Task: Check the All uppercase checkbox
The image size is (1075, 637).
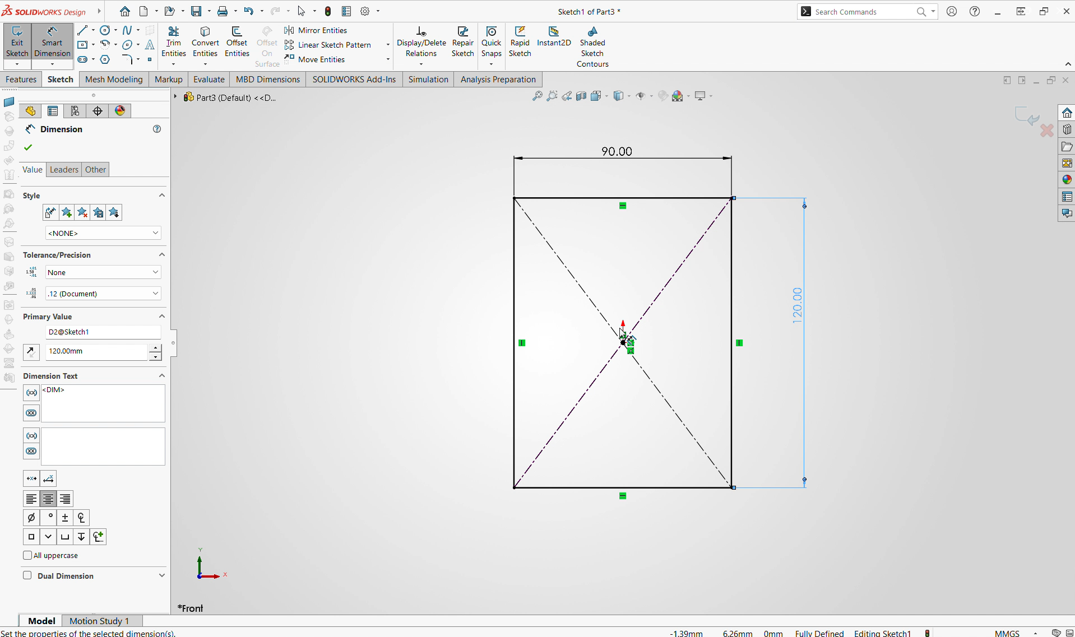Action: pyautogui.click(x=27, y=555)
